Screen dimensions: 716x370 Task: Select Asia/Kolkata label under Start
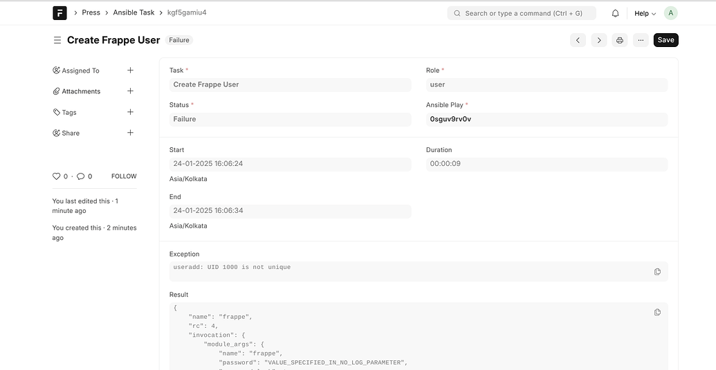click(188, 179)
